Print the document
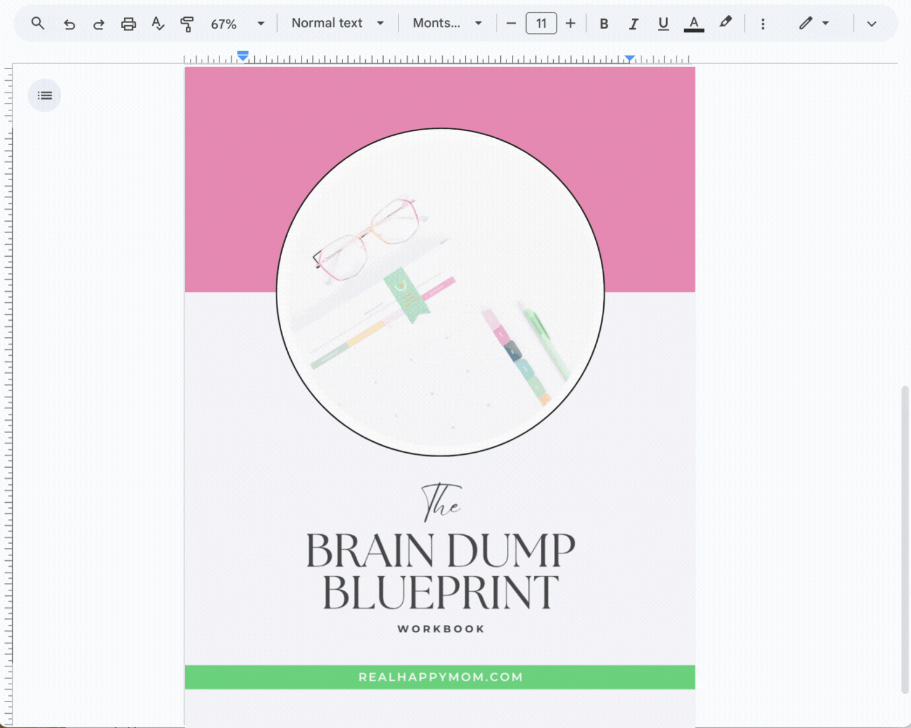The width and height of the screenshot is (911, 728). 128,24
